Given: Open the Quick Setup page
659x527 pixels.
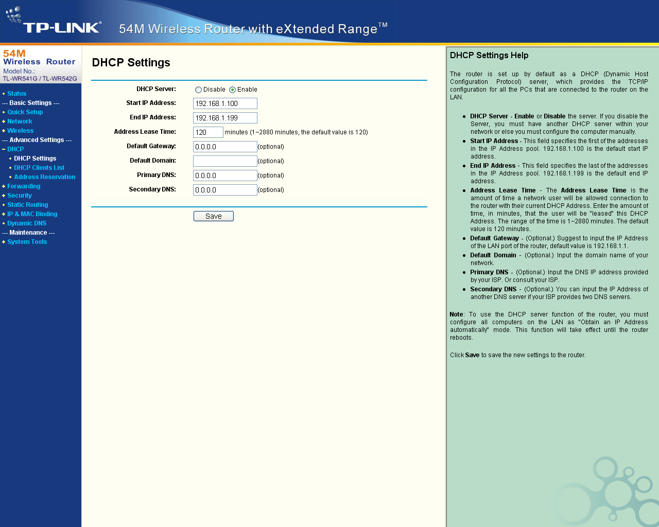Looking at the screenshot, I should (25, 112).
